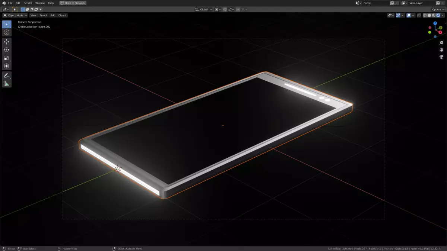447x251 pixels.
Task: Switch viewport to Rendered shading
Action: (x=438, y=15)
